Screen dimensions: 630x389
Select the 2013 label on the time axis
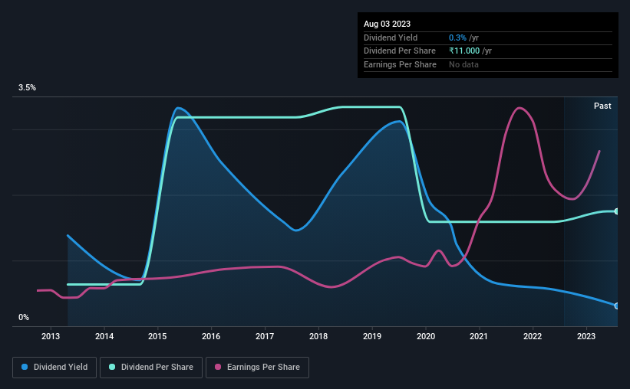click(51, 336)
